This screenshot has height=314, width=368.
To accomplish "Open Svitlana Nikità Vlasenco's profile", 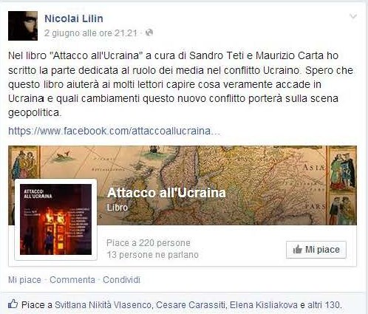I will tap(103, 305).
